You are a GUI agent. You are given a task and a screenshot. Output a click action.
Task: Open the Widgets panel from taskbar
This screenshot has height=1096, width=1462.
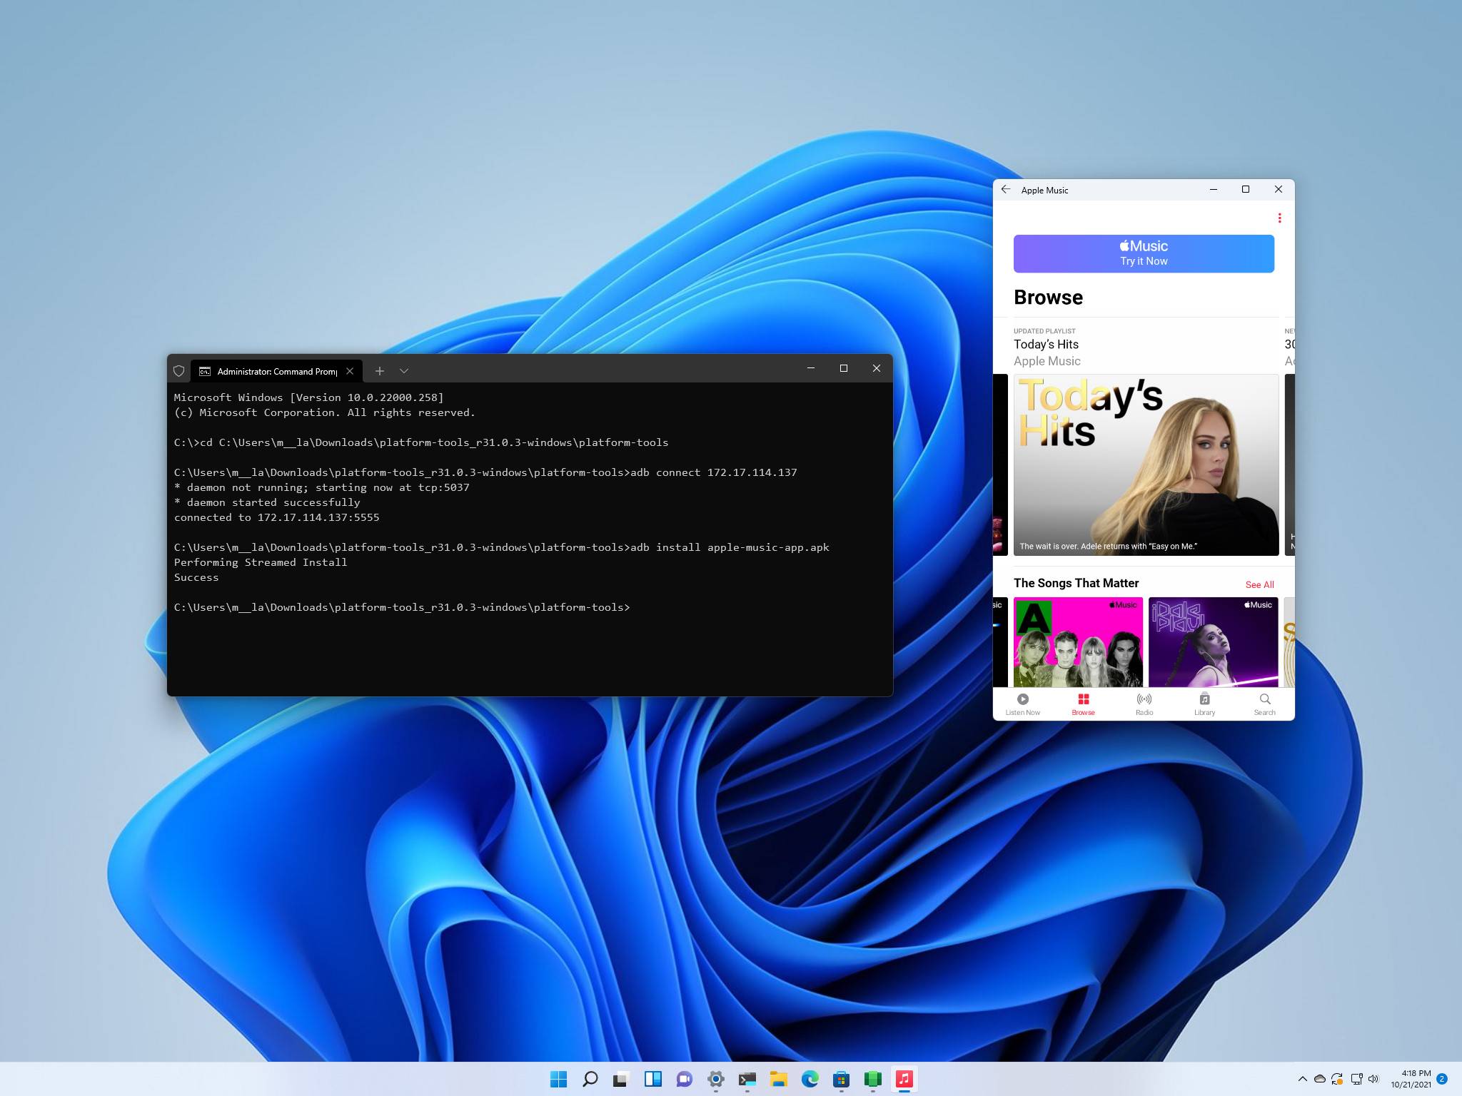652,1079
